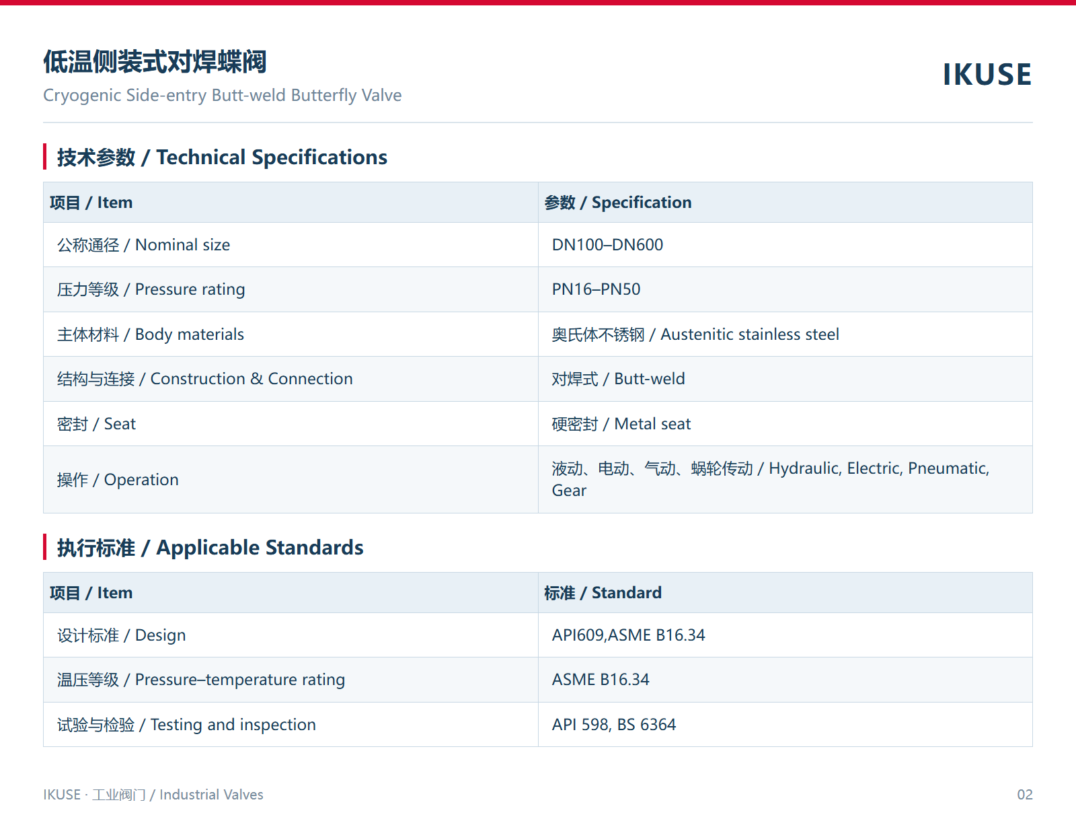1076x821 pixels.
Task: Select the Chinese title 低温侧装式对焊蝶阀
Action: pyautogui.click(x=155, y=62)
